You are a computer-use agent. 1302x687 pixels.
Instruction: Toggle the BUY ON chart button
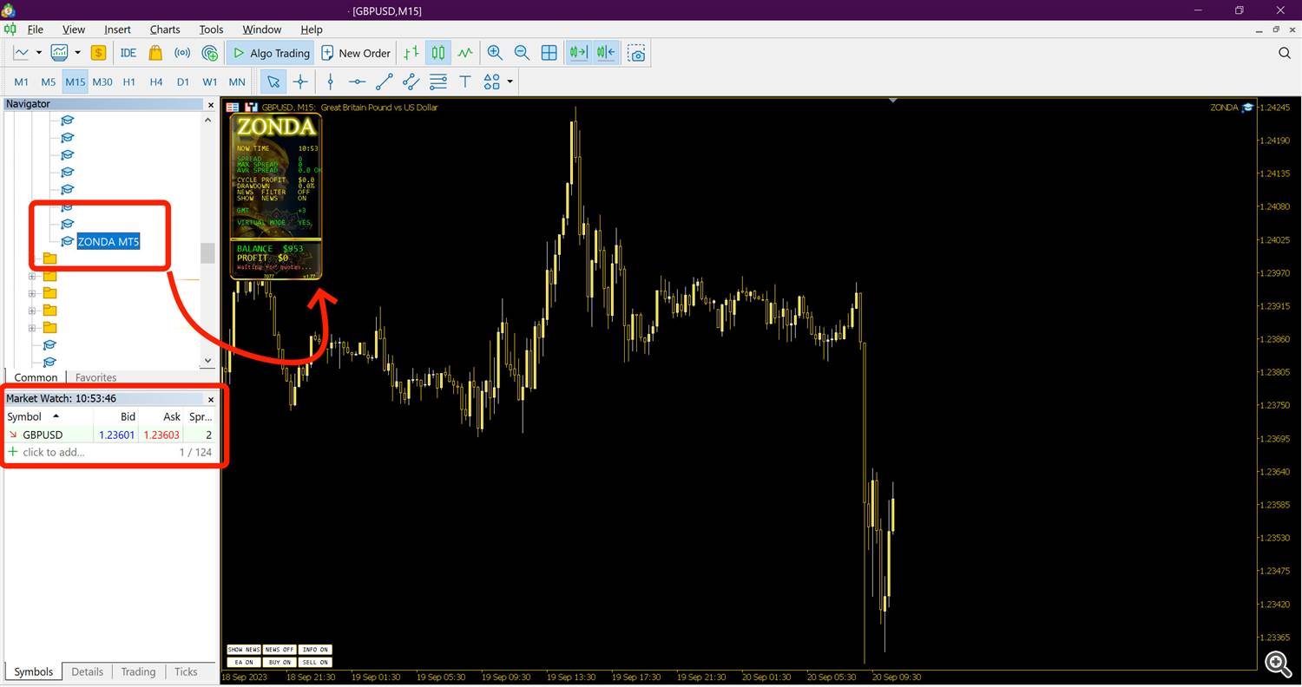click(x=279, y=662)
